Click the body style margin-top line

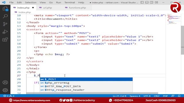click(x=55, y=26)
